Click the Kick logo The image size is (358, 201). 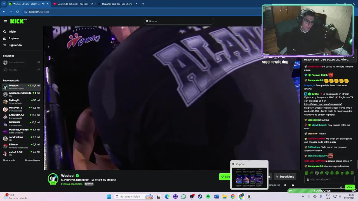point(18,21)
